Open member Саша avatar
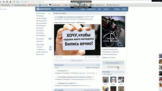 (106, 80)
